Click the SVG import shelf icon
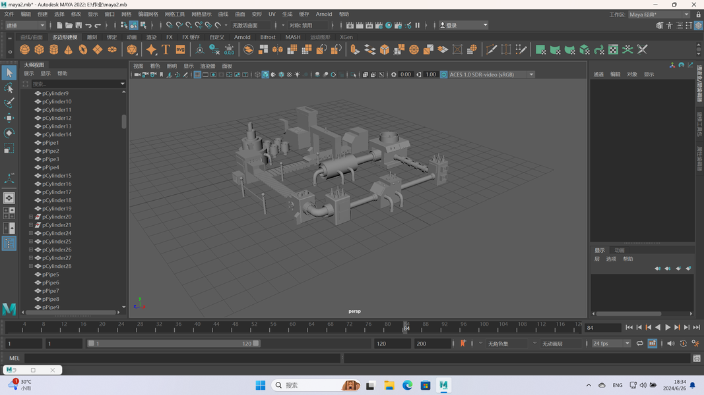 (180, 50)
